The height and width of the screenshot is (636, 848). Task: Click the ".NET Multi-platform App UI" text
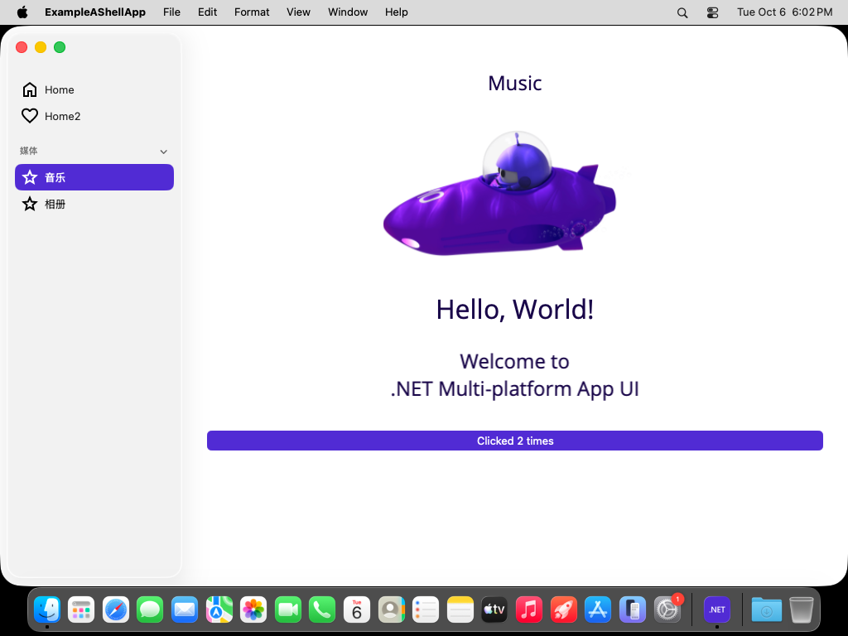515,389
